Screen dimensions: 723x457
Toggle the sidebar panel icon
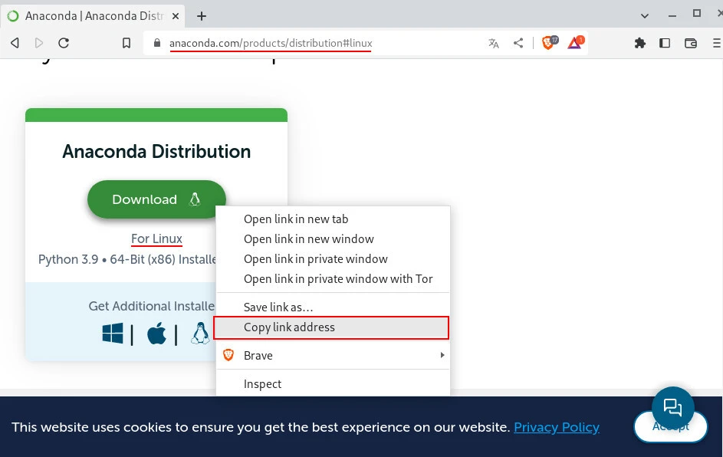point(665,43)
